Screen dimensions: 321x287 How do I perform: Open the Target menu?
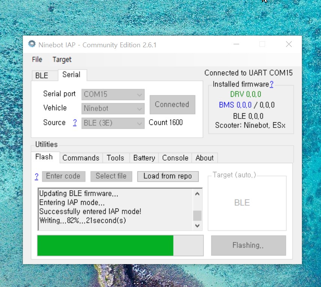tap(62, 60)
